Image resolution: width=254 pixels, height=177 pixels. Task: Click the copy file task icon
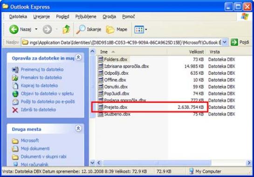coord(15,86)
